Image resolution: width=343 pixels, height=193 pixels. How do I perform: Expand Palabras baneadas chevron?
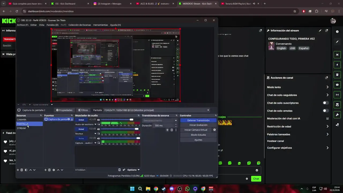click(x=327, y=134)
